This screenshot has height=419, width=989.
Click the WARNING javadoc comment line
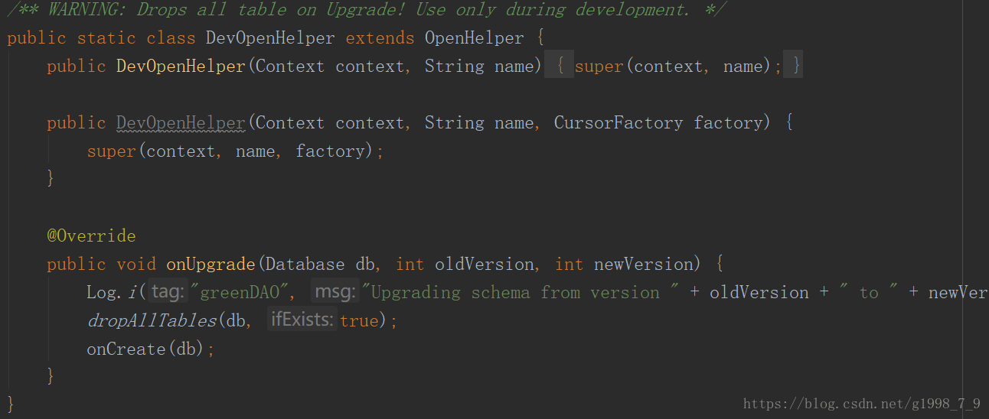click(x=367, y=10)
